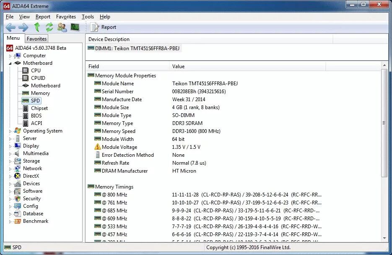Click the Operating System Windows flag icon
Viewport: 392px width, 255px height.
(x=18, y=130)
